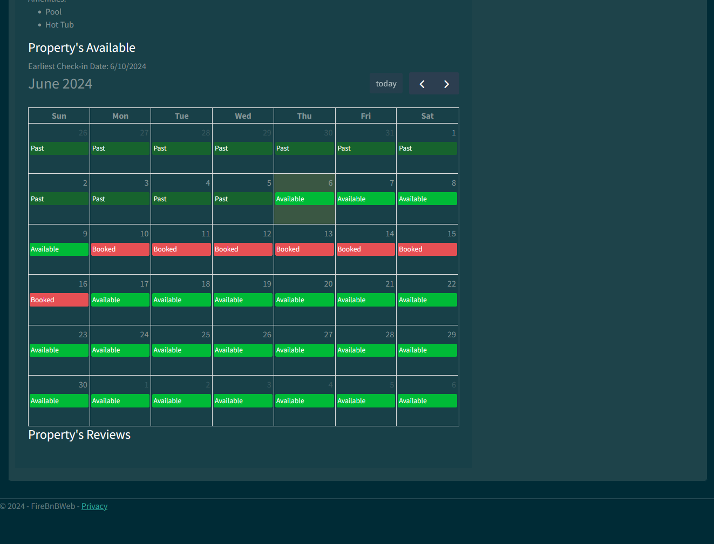Choose the Available event on June 19
This screenshot has width=714, height=544.
(243, 300)
